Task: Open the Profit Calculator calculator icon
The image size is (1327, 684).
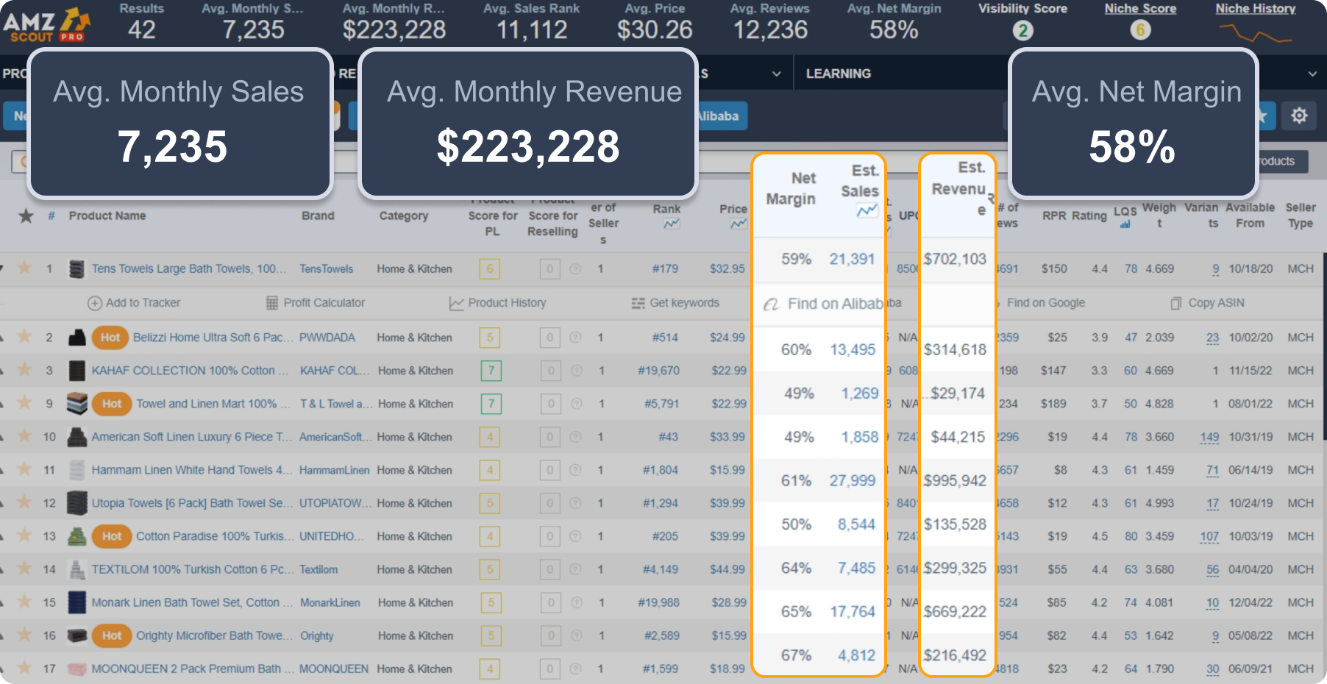Action: (x=271, y=302)
